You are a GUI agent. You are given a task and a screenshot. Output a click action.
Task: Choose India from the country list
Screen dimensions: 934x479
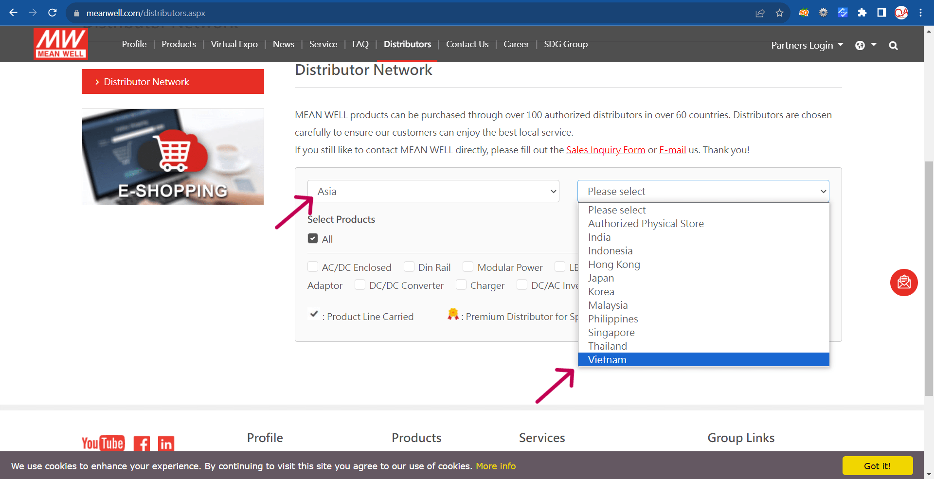(703, 237)
